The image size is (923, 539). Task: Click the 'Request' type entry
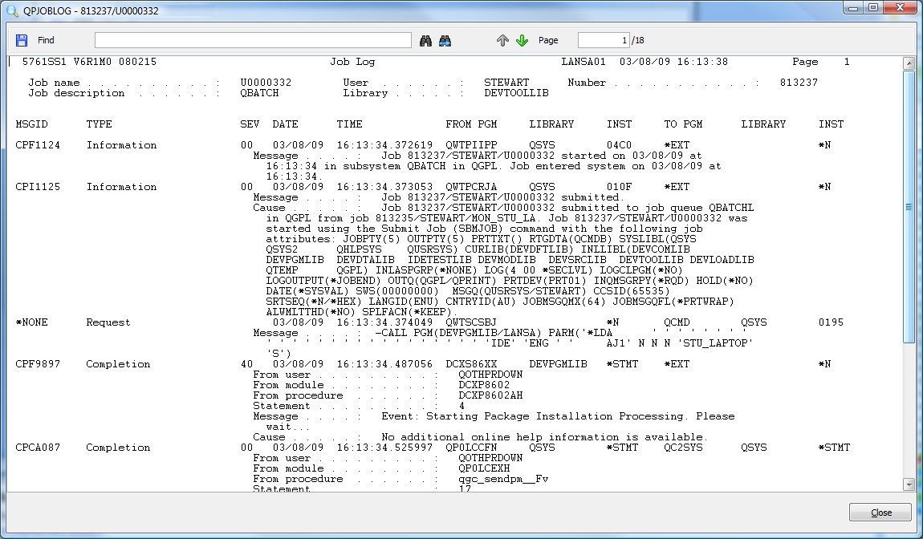108,322
